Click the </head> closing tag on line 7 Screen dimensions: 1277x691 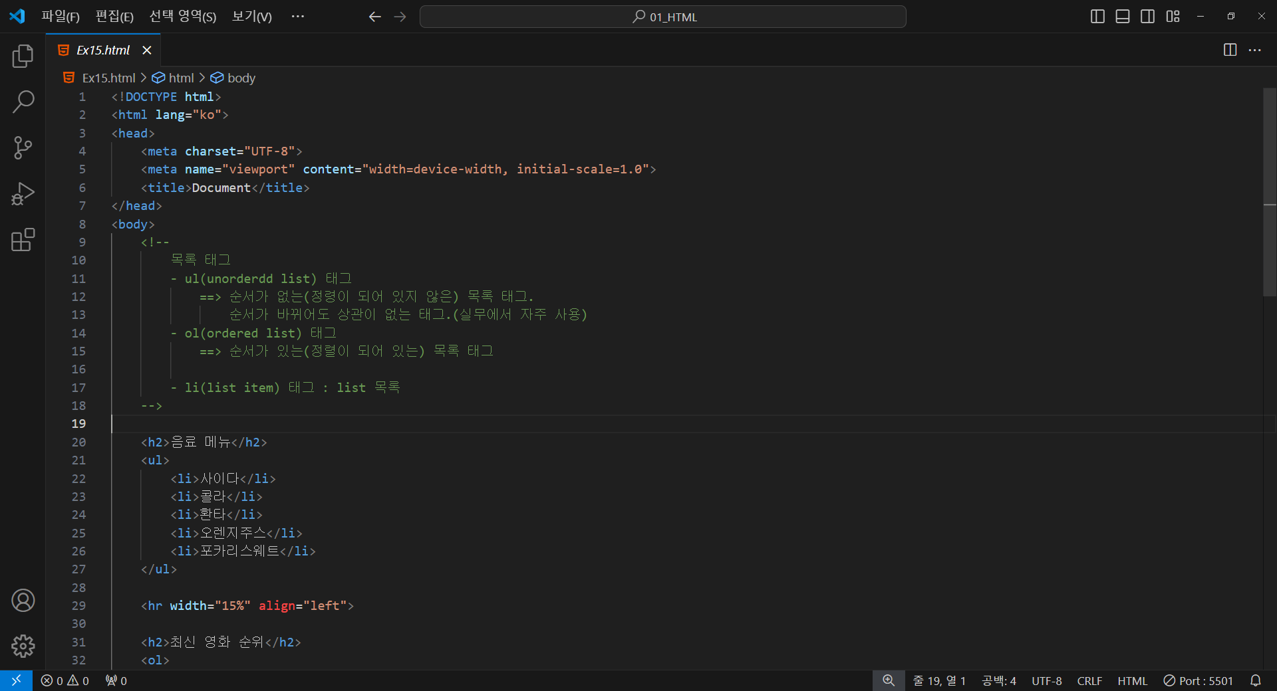click(136, 206)
